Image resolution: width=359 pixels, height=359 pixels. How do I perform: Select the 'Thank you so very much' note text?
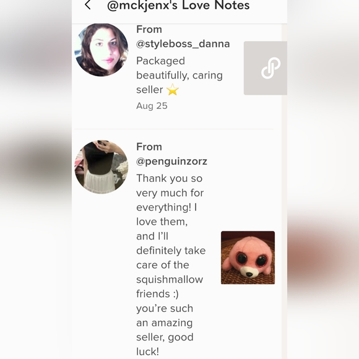[x=171, y=265]
